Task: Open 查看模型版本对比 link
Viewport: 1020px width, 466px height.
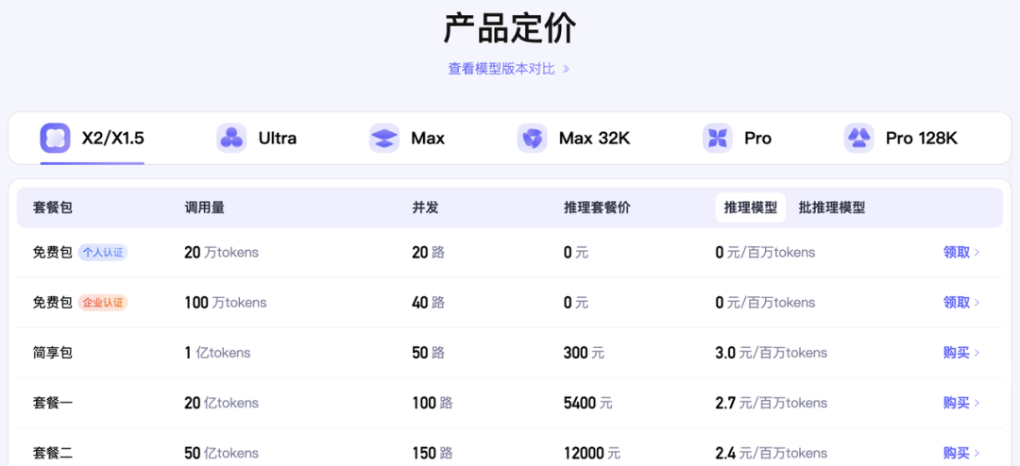Action: click(x=509, y=69)
